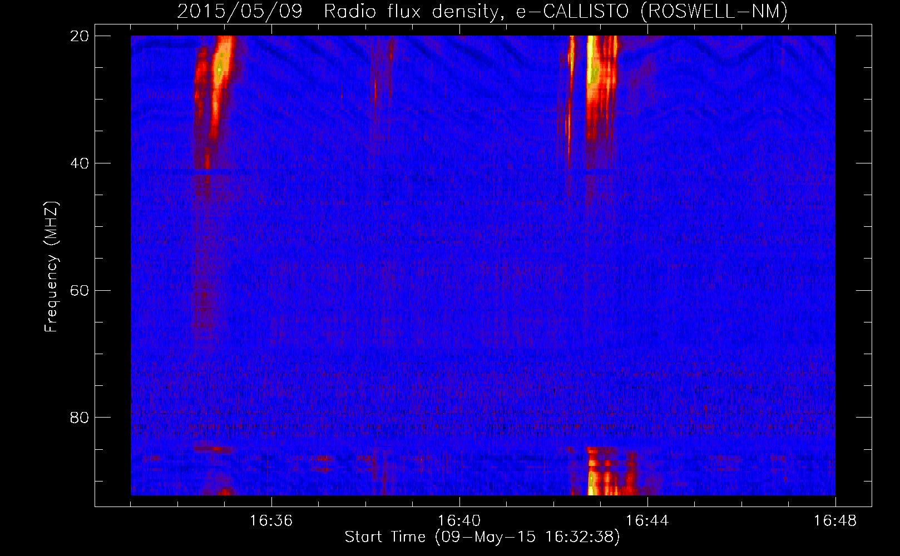This screenshot has height=556, width=900.
Task: Click the 16:48 time tick label
Action: tap(835, 521)
